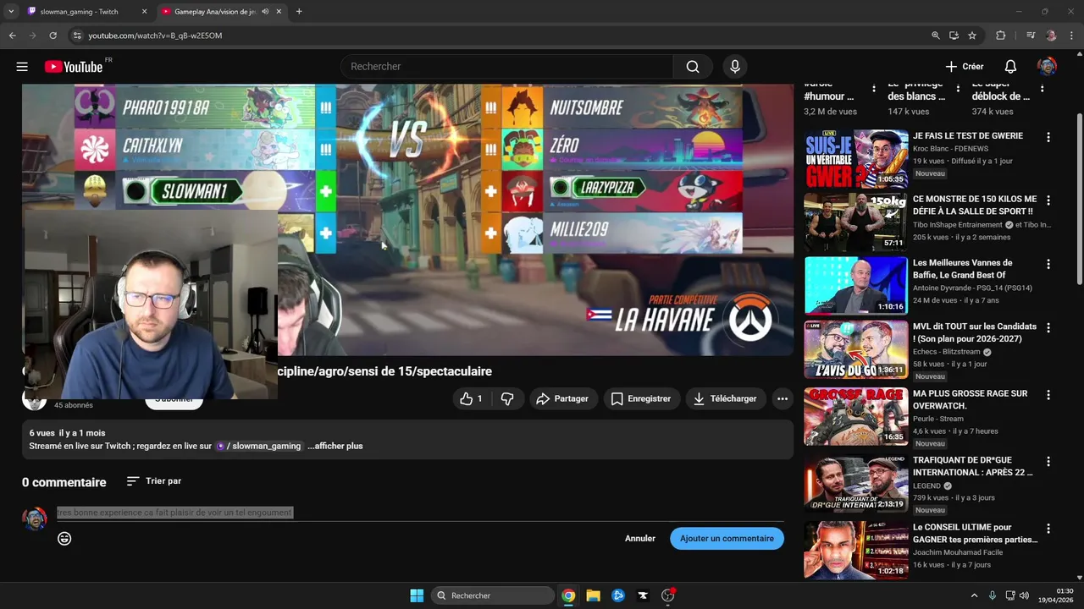Dislike the video with thumbs down
This screenshot has height=609, width=1084.
click(507, 398)
